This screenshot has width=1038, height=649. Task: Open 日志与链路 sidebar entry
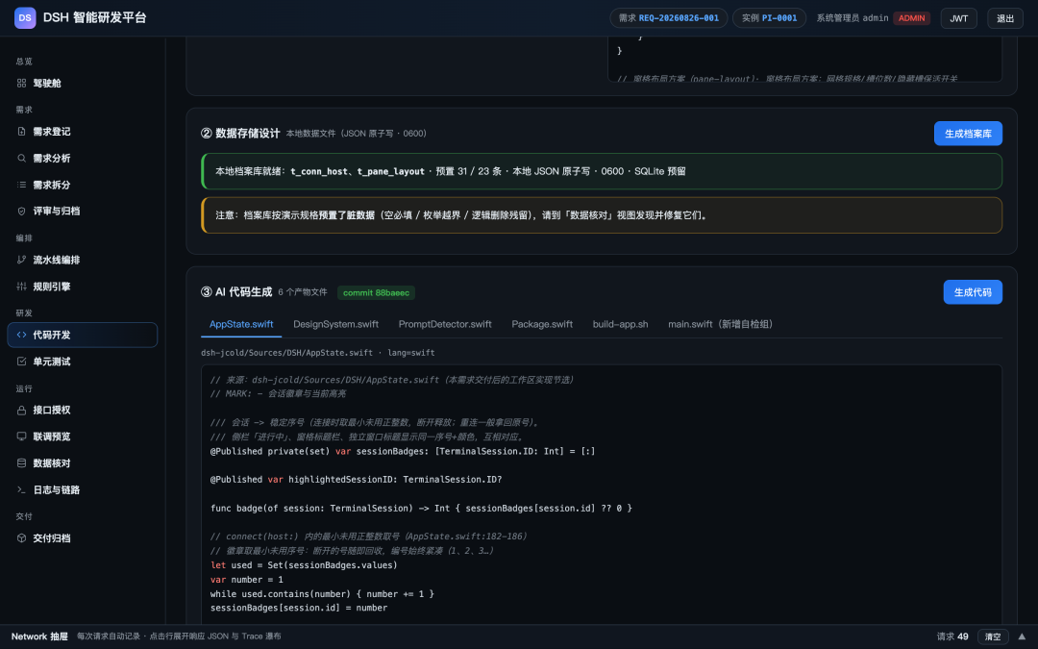point(82,490)
